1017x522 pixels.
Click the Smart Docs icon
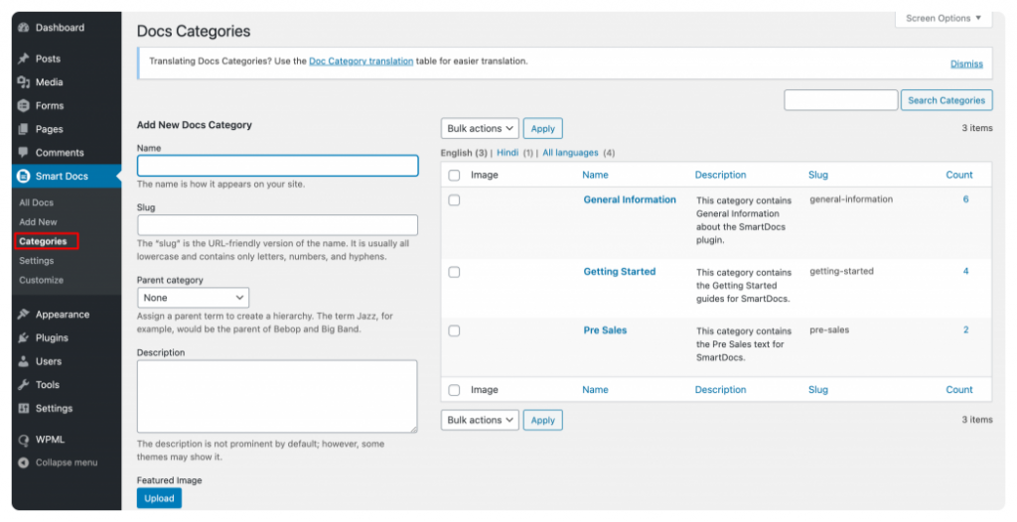tap(24, 176)
